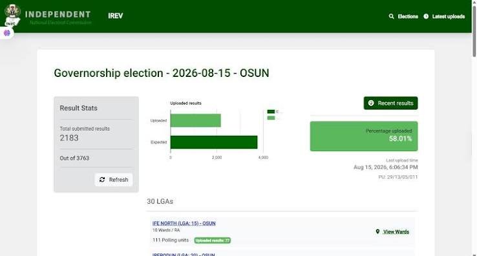
Task: Click the Refresh button label
Action: click(118, 180)
